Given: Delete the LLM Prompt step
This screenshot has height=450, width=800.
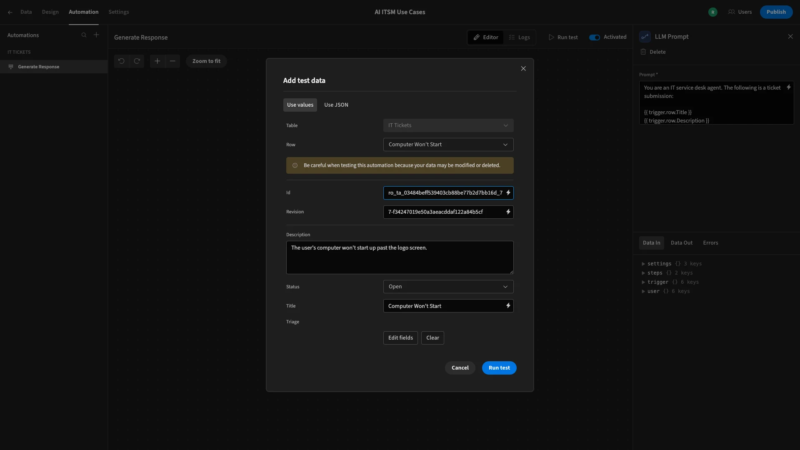Looking at the screenshot, I should [x=653, y=52].
